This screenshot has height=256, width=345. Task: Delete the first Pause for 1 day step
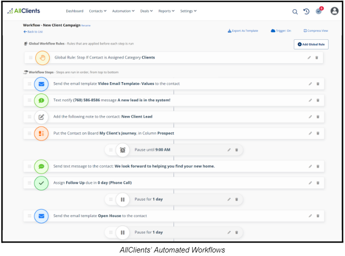coord(237,199)
